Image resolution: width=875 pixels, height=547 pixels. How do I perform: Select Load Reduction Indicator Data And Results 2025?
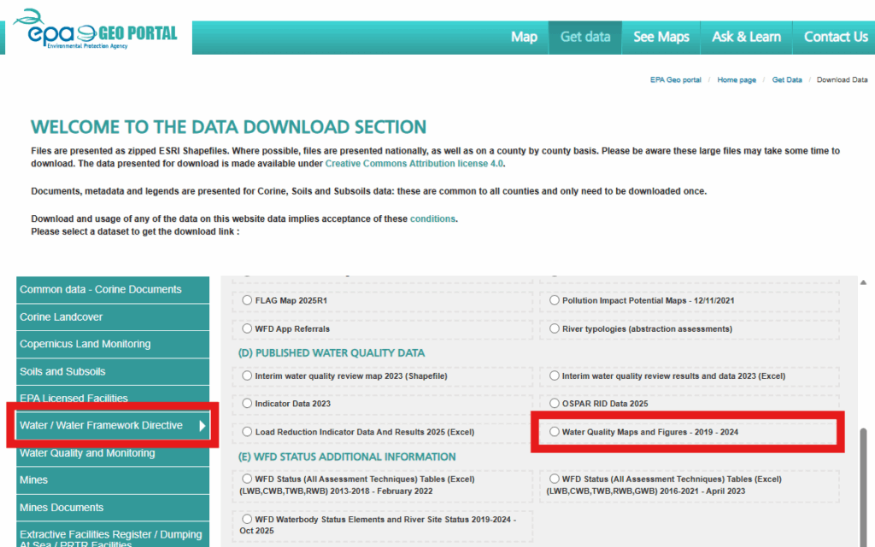tap(249, 432)
